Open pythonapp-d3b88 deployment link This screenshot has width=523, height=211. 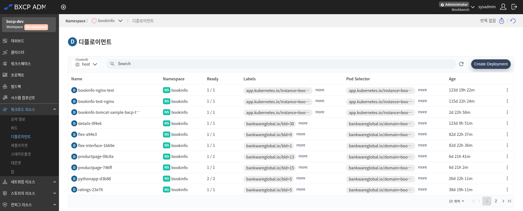[x=94, y=179]
